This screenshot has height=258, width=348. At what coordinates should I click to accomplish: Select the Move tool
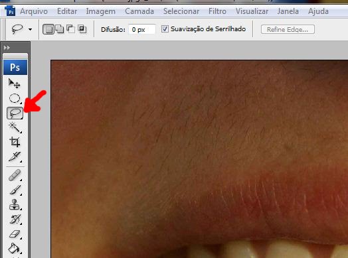pos(15,84)
